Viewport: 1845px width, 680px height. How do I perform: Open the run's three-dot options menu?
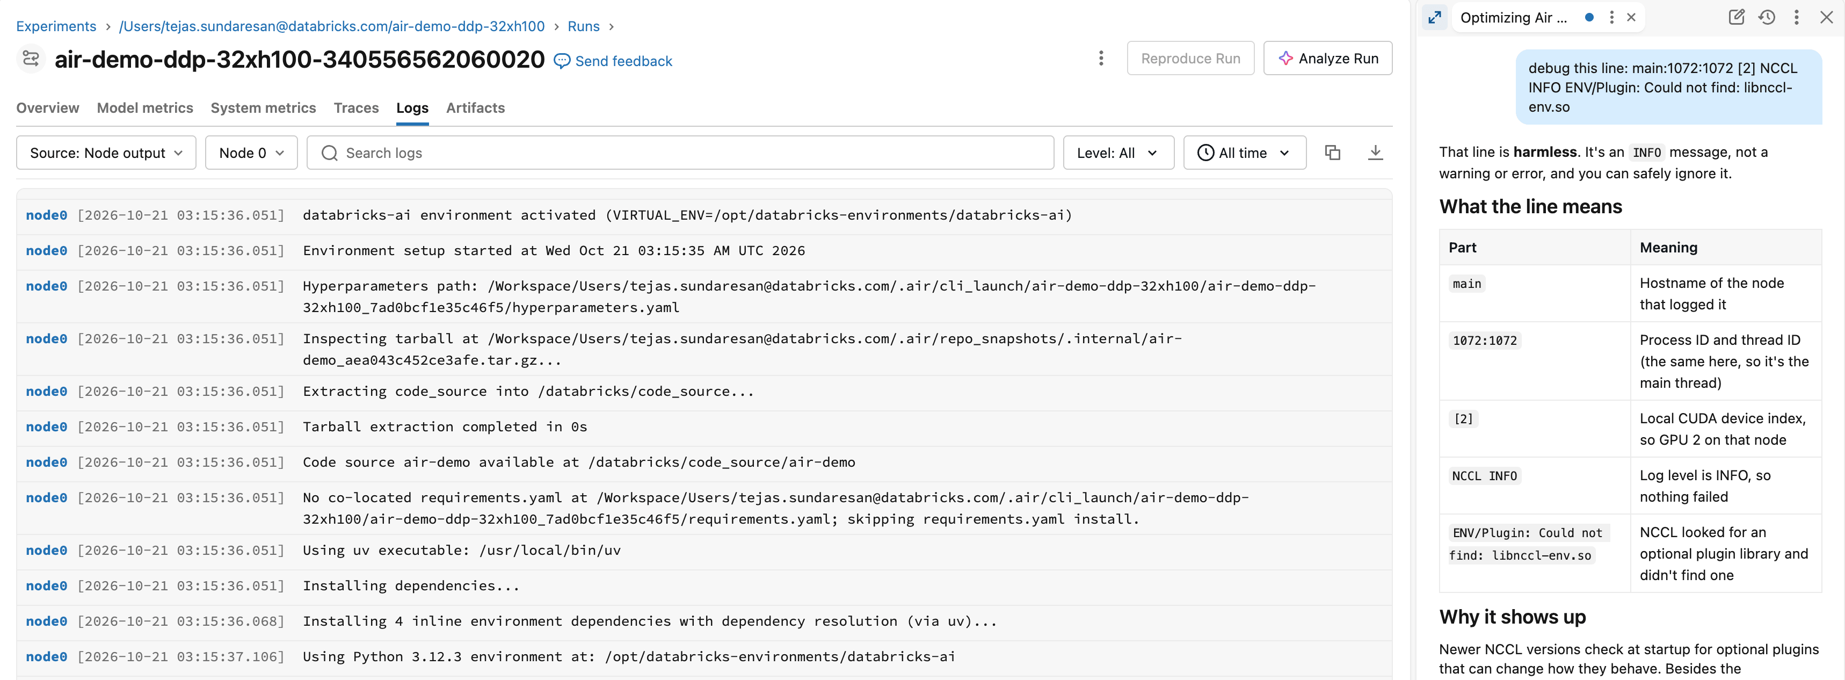click(x=1101, y=58)
